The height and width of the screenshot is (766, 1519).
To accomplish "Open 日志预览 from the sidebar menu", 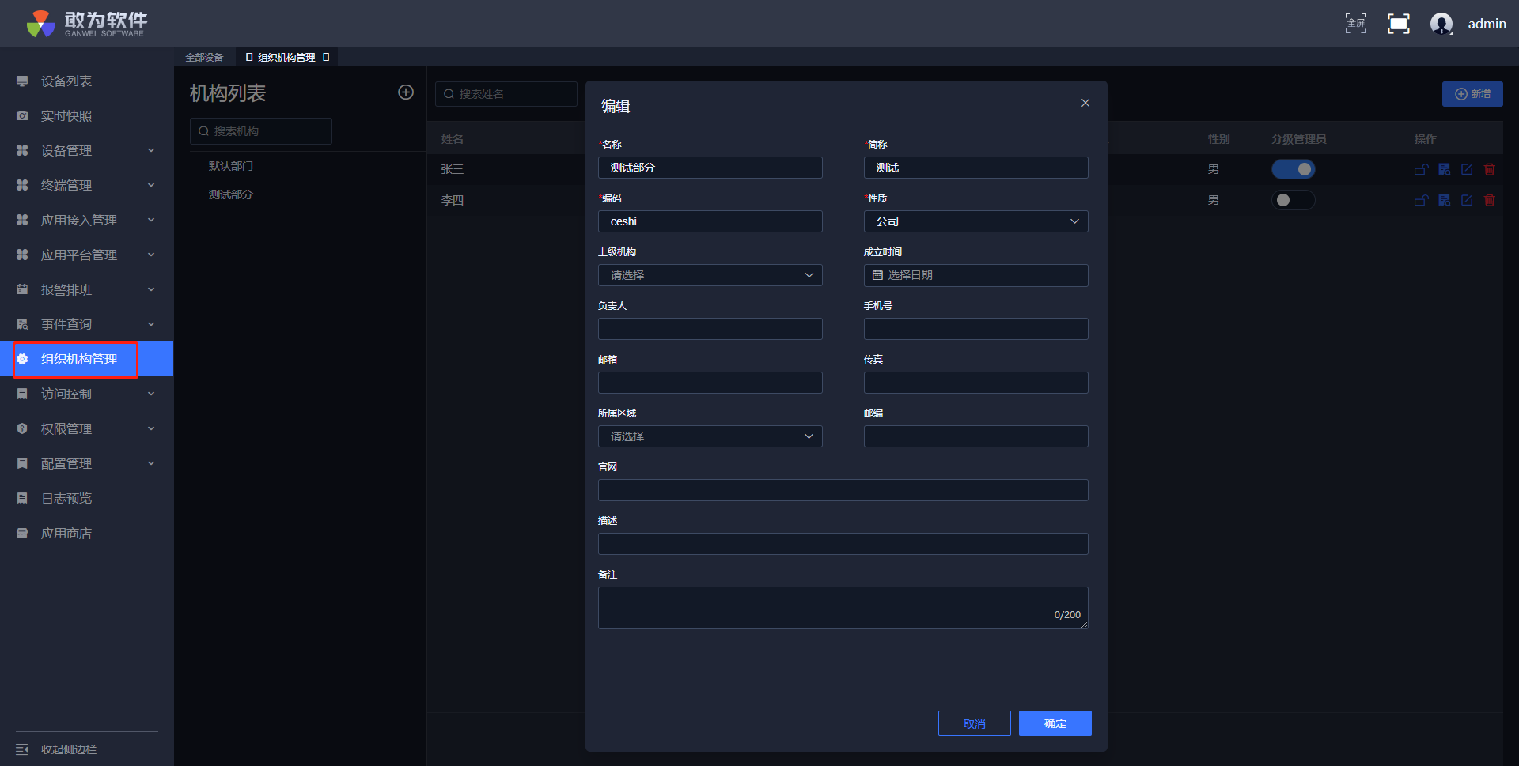I will click(x=66, y=498).
